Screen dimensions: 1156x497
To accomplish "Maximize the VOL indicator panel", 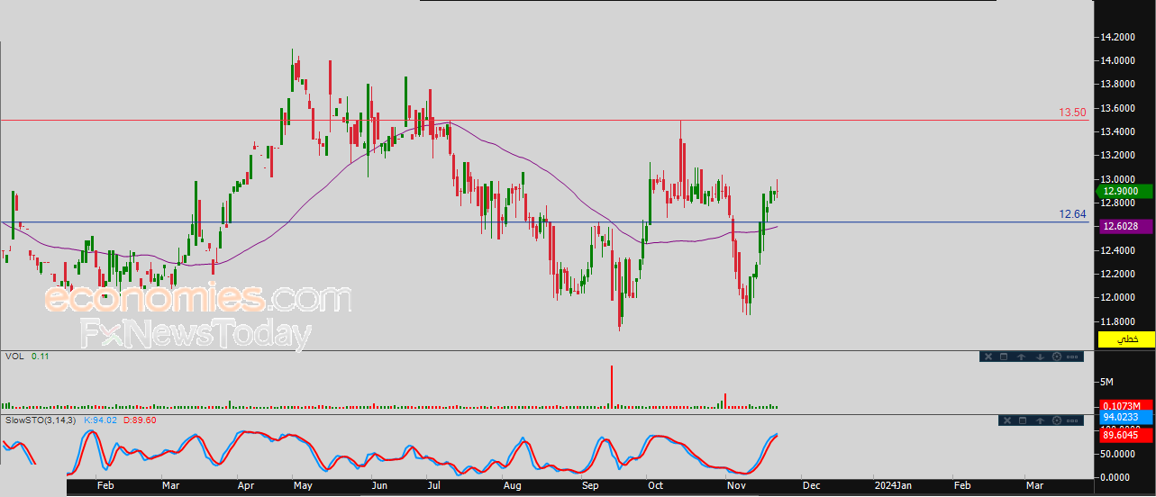I will pos(1004,357).
